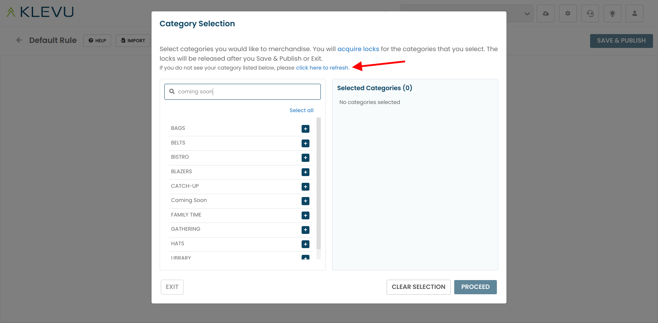Viewport: 658px width, 323px height.
Task: Add the GATHERING category with plus icon
Action: tap(305, 230)
